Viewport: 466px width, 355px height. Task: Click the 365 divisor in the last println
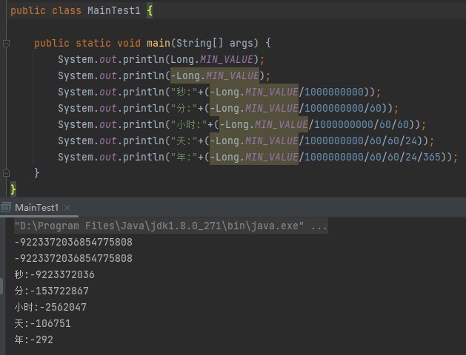(428, 157)
